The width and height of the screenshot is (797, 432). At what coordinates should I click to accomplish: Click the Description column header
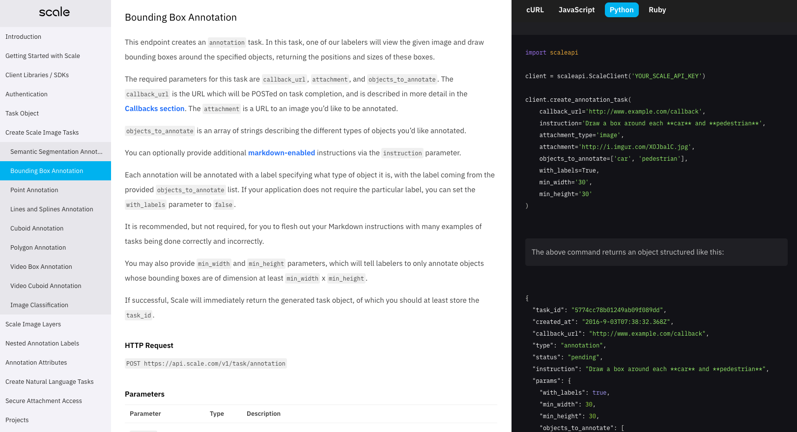click(263, 414)
